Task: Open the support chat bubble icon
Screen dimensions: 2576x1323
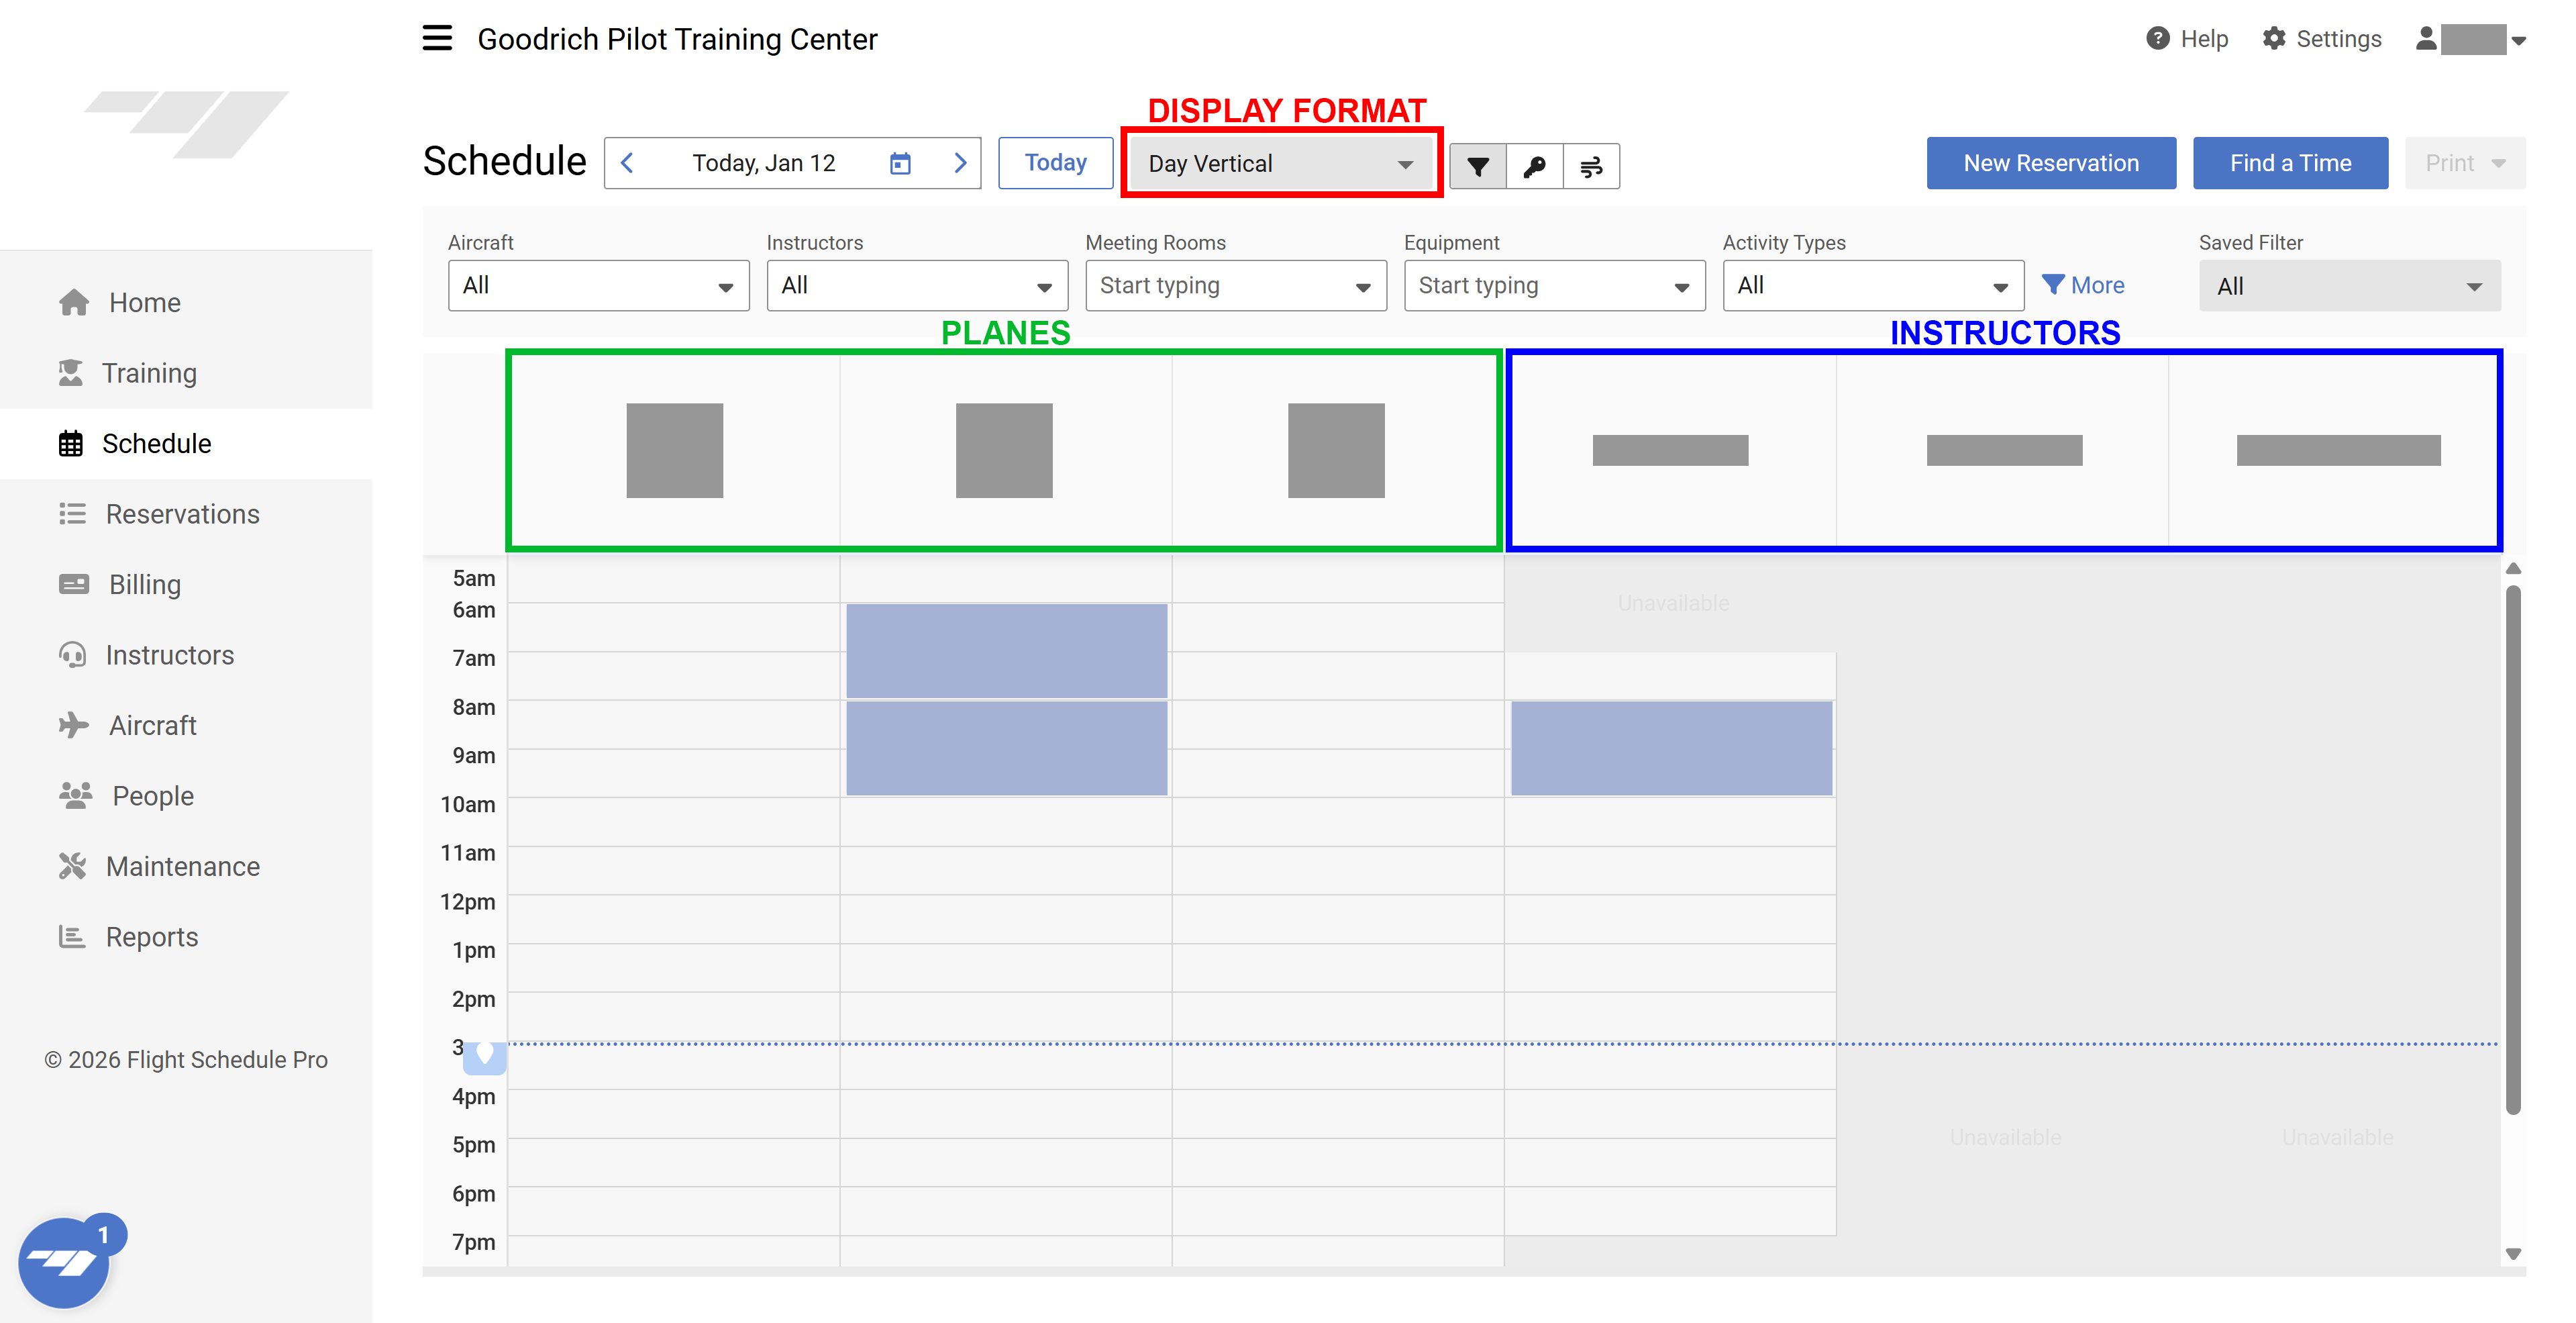Action: point(65,1263)
